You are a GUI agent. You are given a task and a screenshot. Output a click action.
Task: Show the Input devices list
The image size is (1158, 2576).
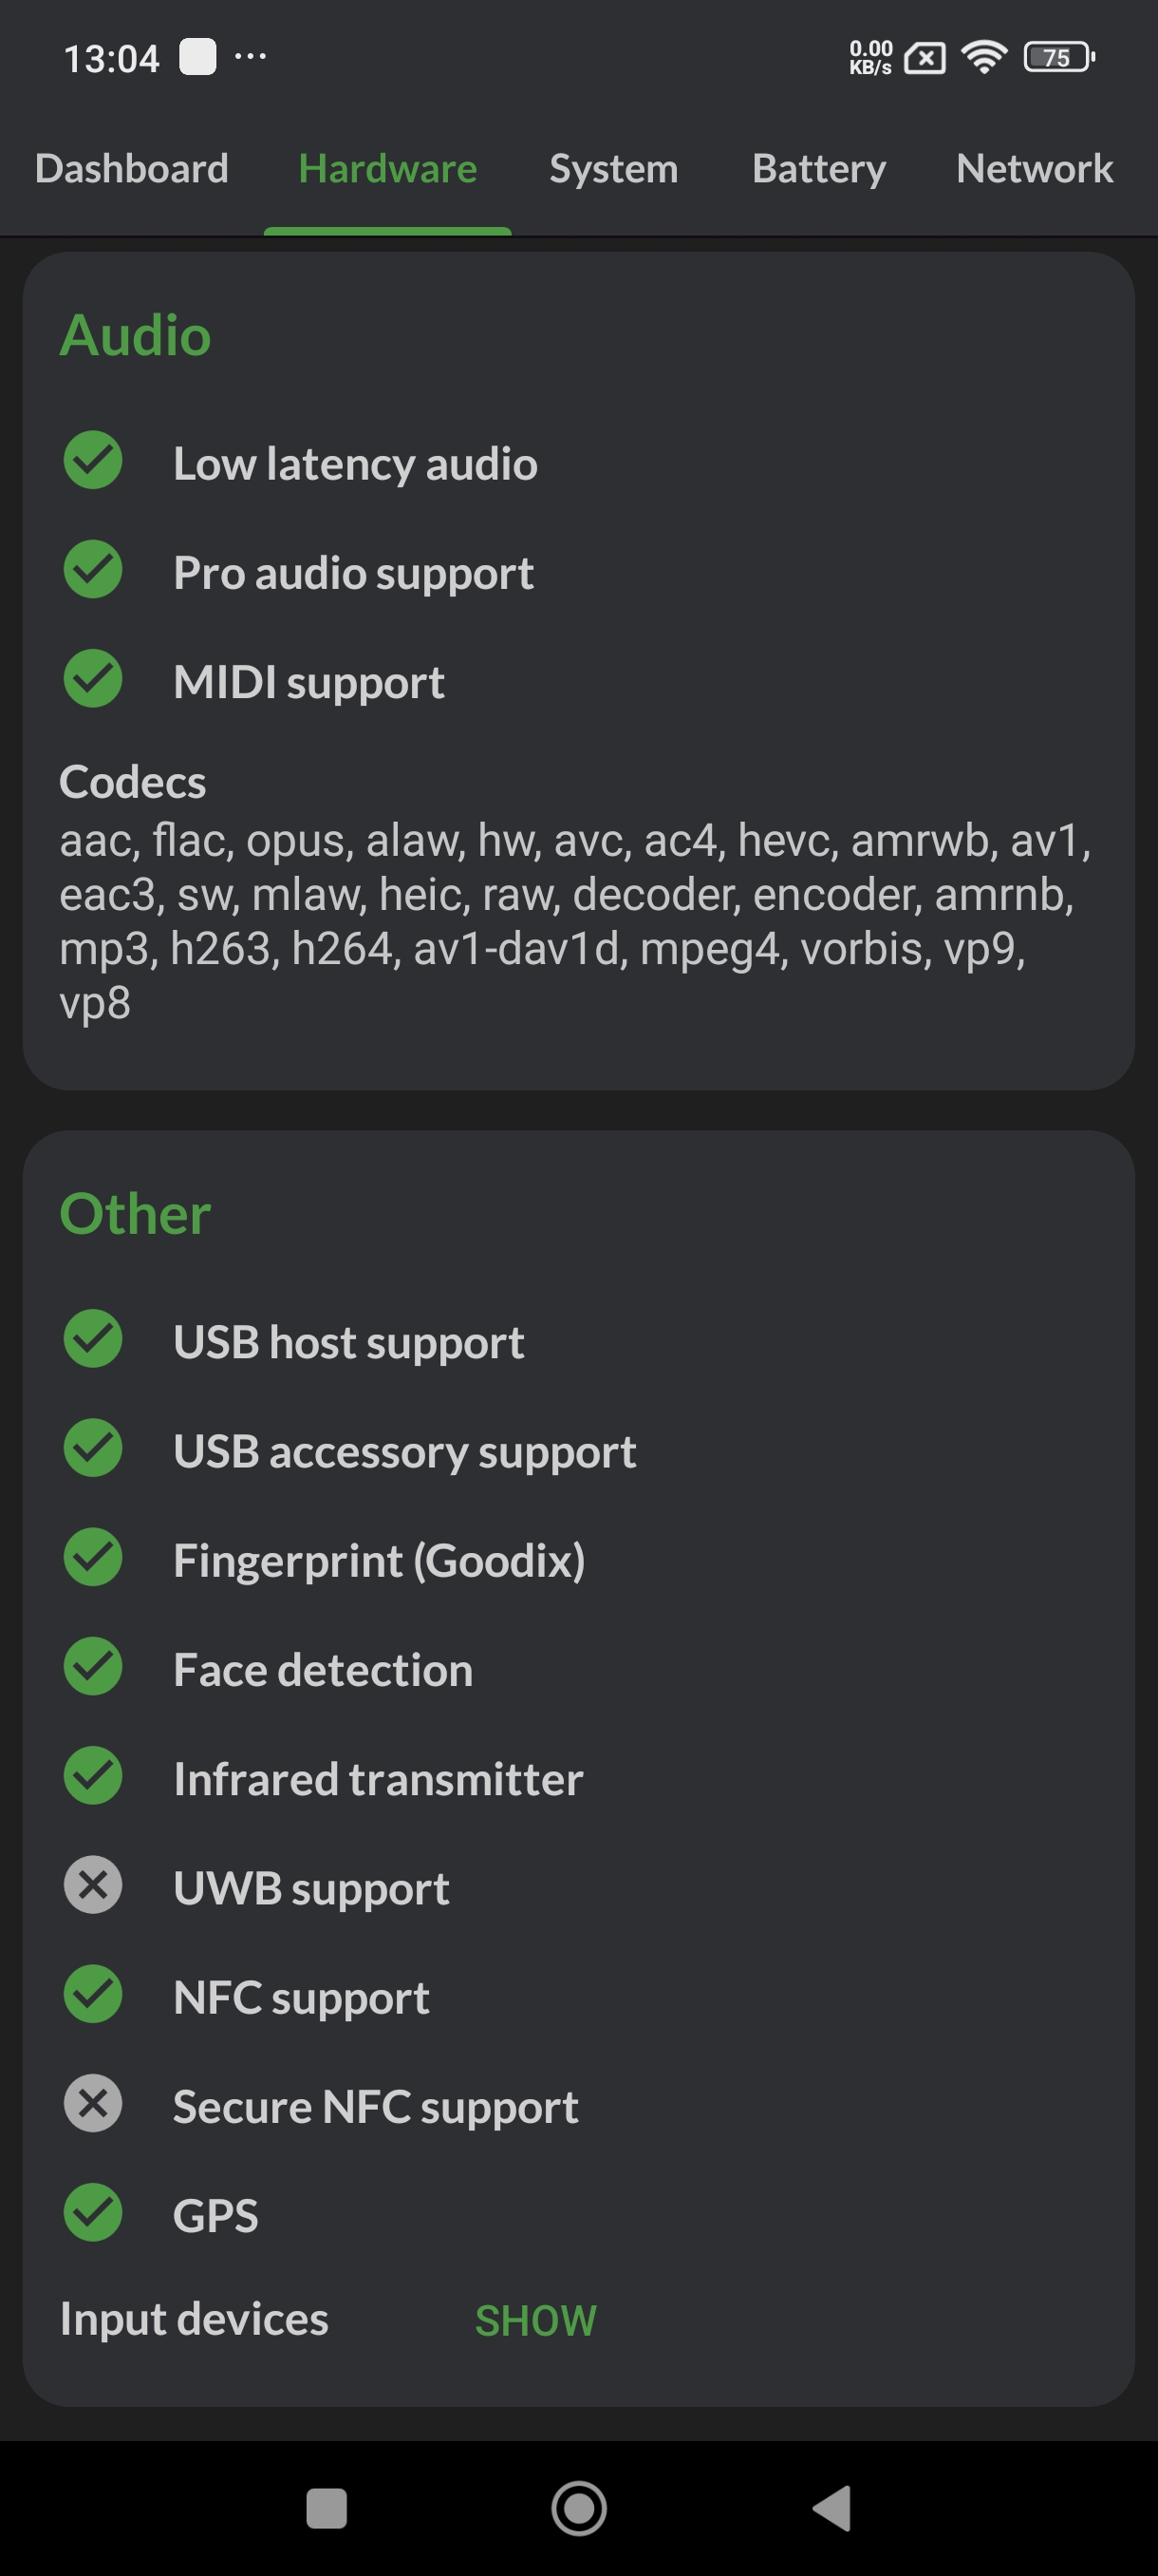(x=535, y=2320)
